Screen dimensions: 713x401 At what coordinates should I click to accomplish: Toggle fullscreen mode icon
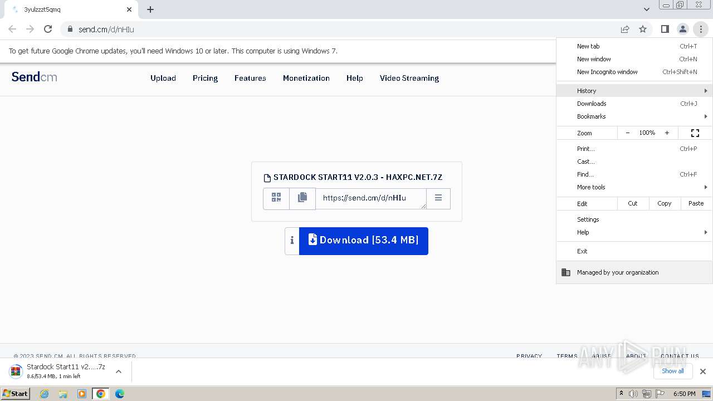(x=695, y=133)
